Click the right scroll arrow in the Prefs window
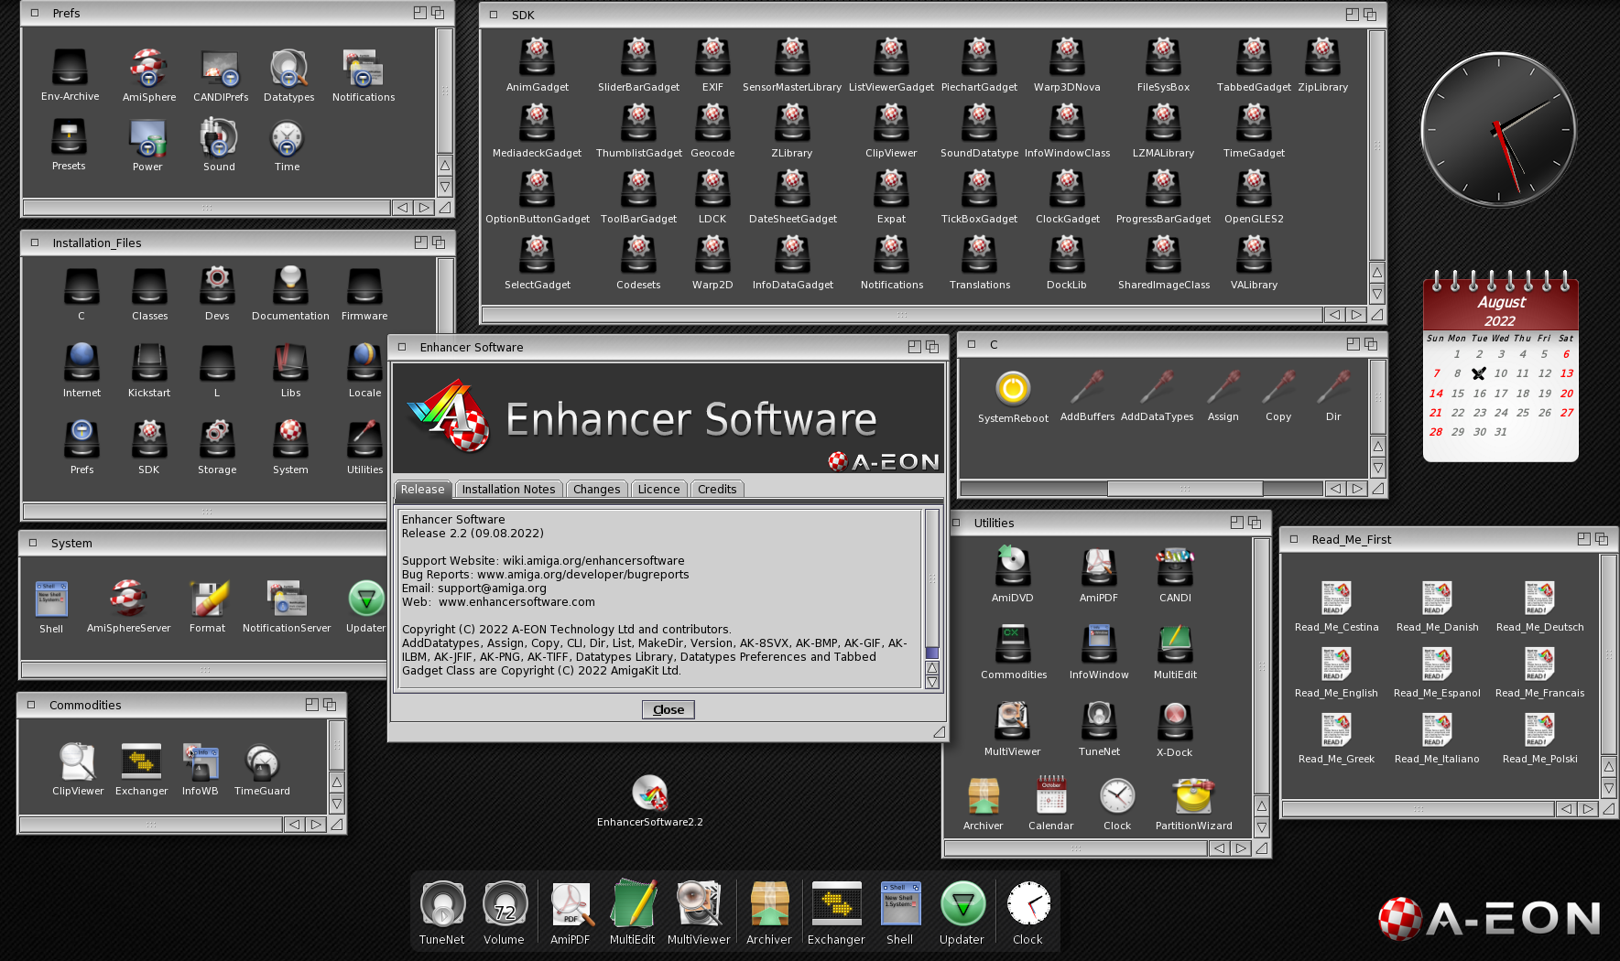This screenshot has width=1620, height=961. [423, 208]
